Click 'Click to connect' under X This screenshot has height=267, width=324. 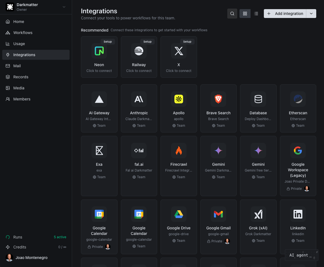point(179,71)
